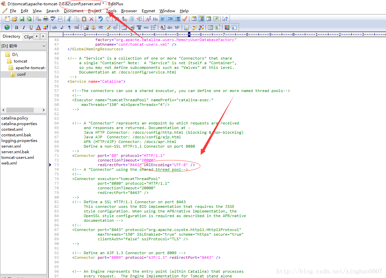Insert non-breaking space (nb)
The height and width of the screenshot is (278, 386).
pos(55,27)
